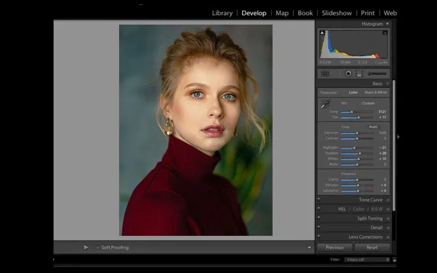Open the Slideshow module
This screenshot has width=437, height=273.
point(336,13)
